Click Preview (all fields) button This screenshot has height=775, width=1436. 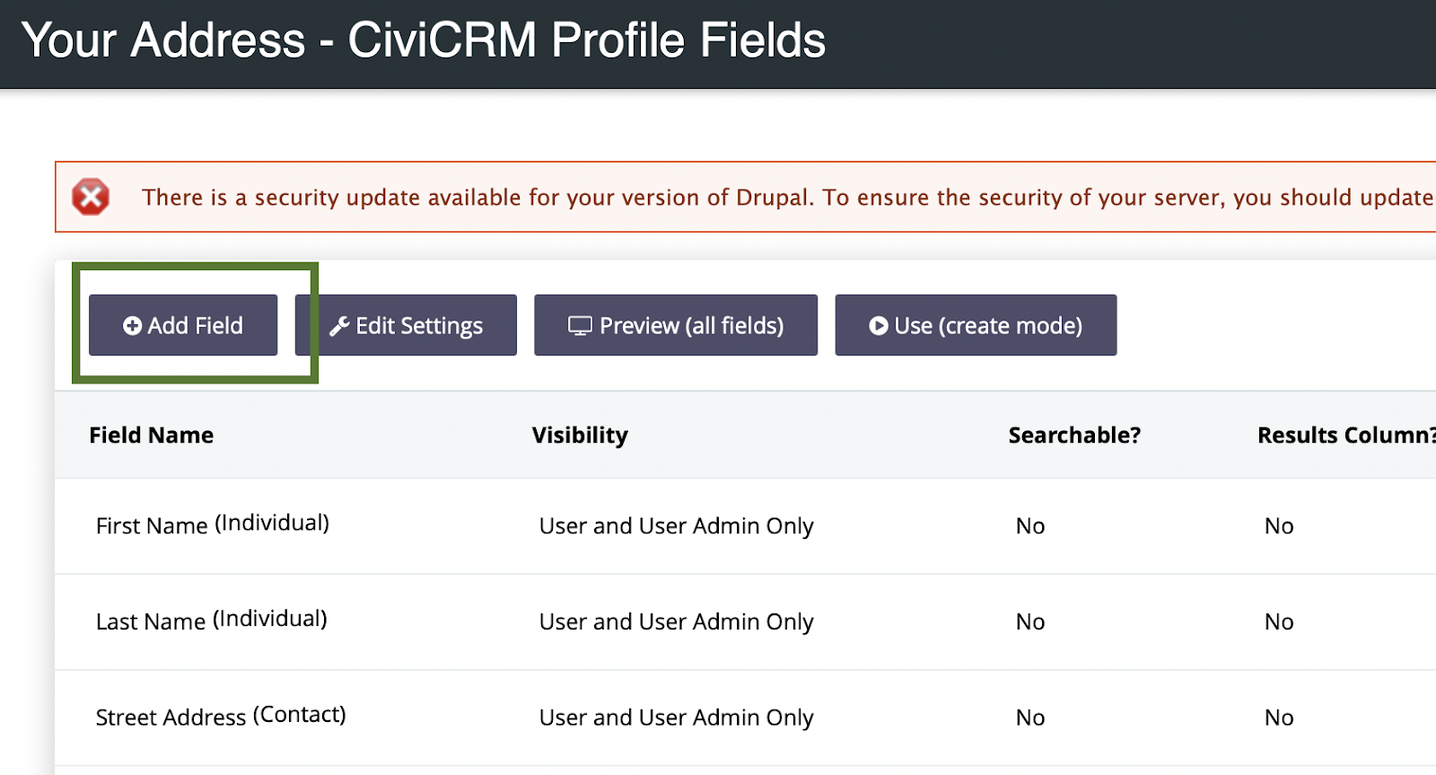tap(676, 325)
